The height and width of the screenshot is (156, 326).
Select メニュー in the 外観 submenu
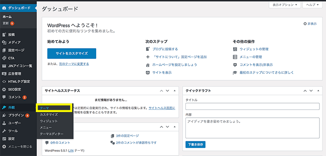click(46, 127)
